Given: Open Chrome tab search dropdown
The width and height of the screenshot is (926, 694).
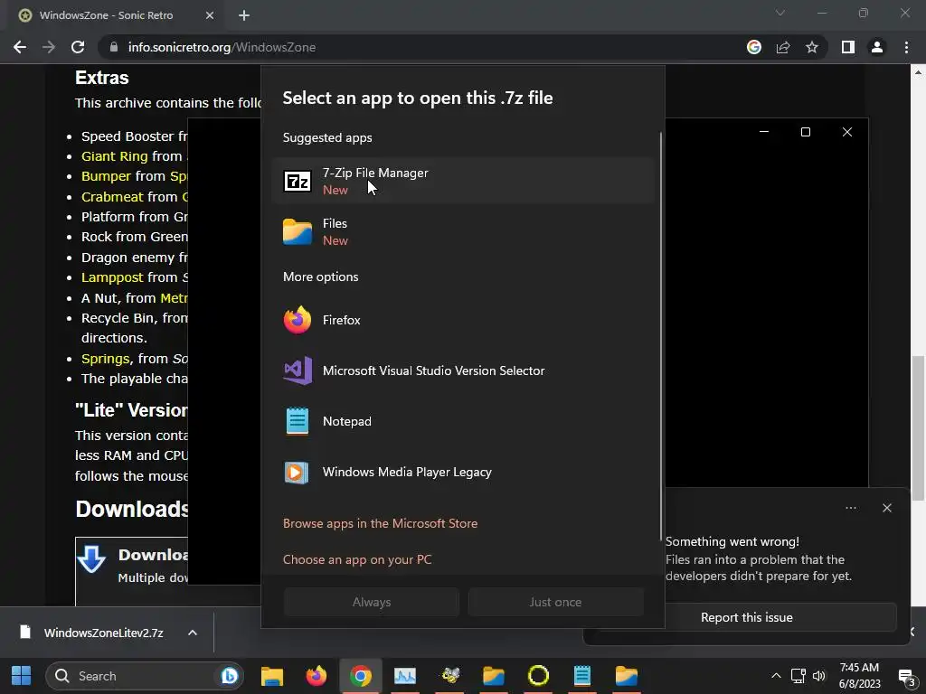Looking at the screenshot, I should point(780,13).
